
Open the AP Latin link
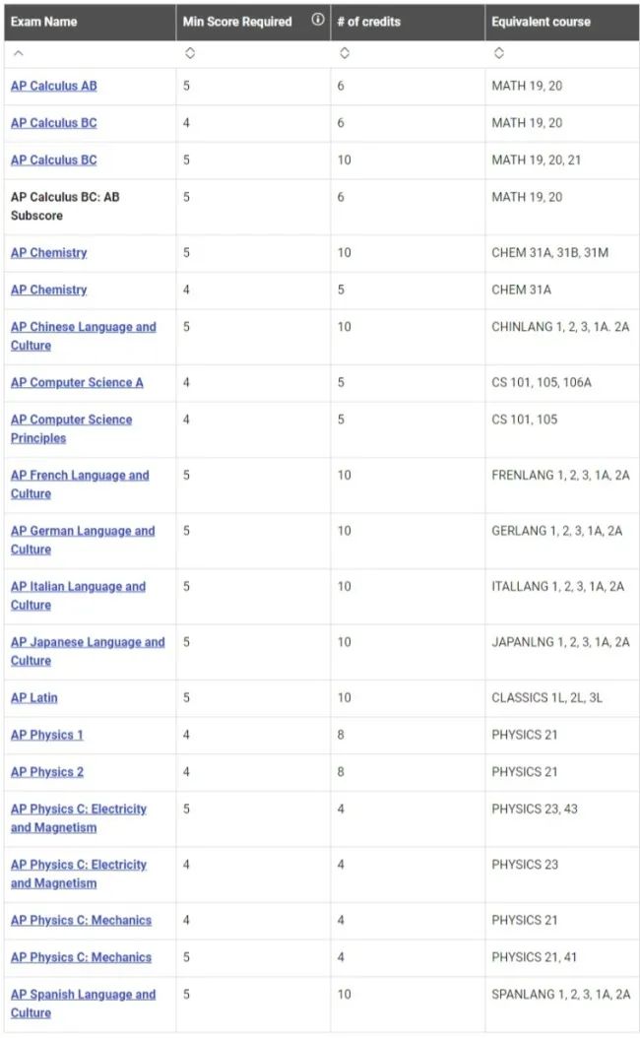[33, 697]
